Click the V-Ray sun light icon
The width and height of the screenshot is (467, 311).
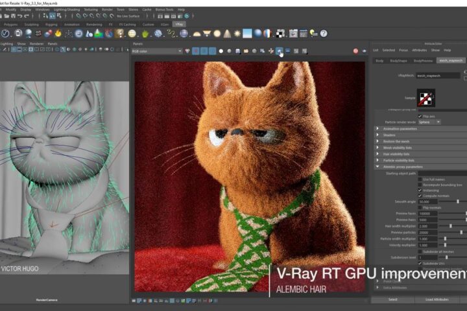(237, 34)
